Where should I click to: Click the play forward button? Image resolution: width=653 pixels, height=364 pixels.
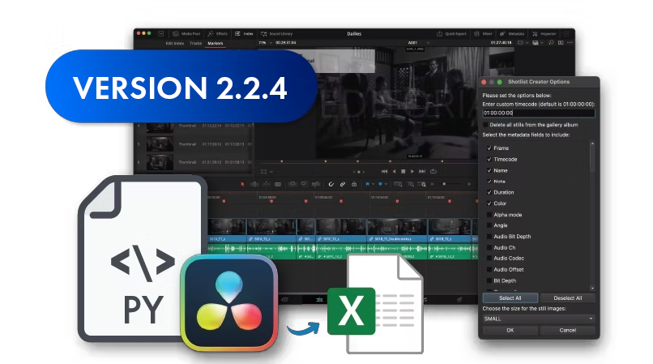[412, 171]
